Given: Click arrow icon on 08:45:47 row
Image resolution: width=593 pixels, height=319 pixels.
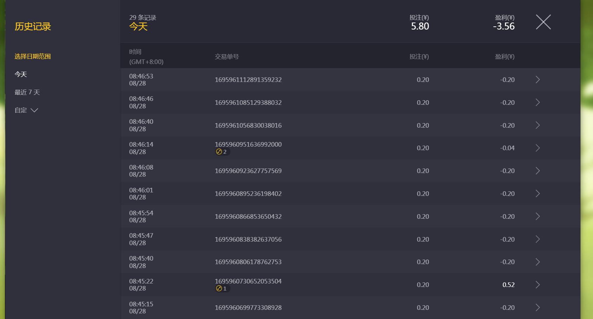Looking at the screenshot, I should (x=537, y=239).
